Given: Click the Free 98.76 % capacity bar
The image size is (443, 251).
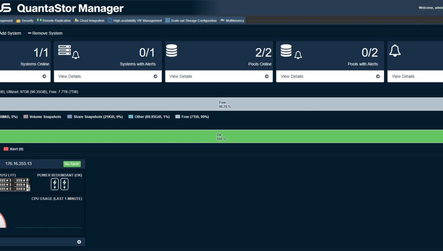Looking at the screenshot, I should pyautogui.click(x=221, y=104).
